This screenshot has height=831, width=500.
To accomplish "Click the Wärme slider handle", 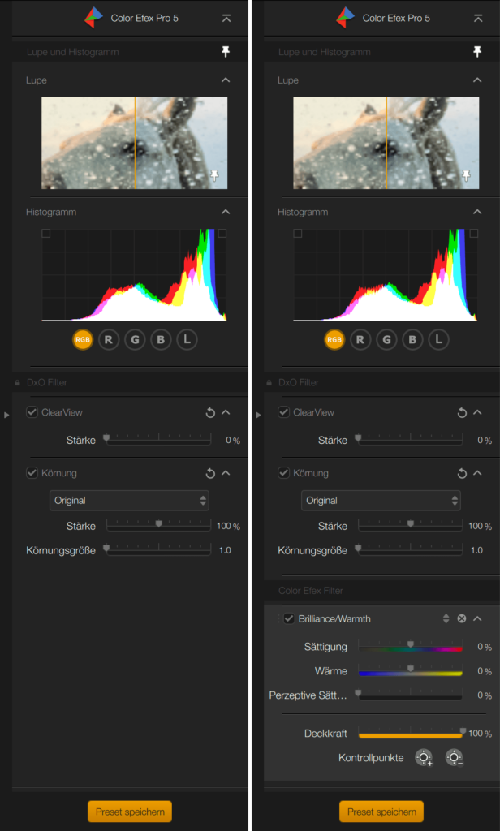I will 411,669.
